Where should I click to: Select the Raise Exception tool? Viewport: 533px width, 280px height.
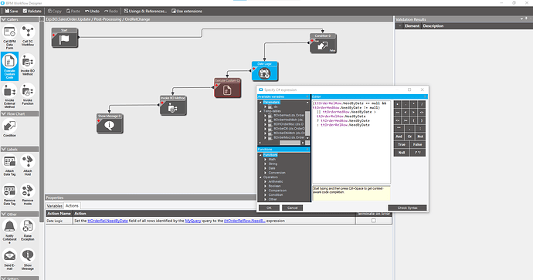[x=28, y=230]
